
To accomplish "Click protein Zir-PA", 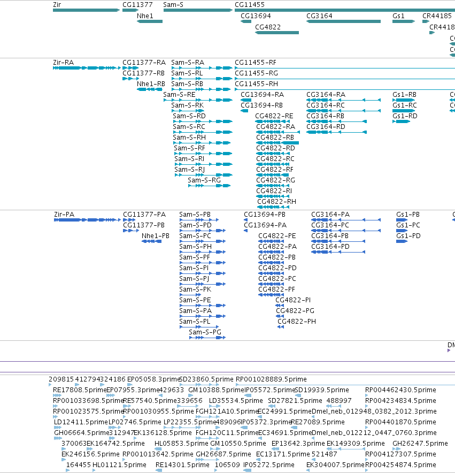I will [88, 220].
